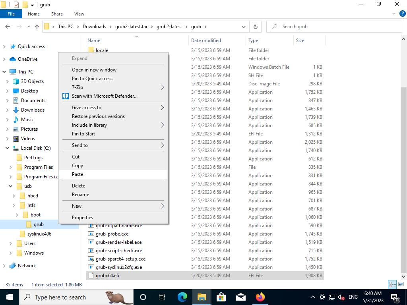407x305 pixels.
Task: Sort files by Date modified column
Action: click(x=206, y=41)
